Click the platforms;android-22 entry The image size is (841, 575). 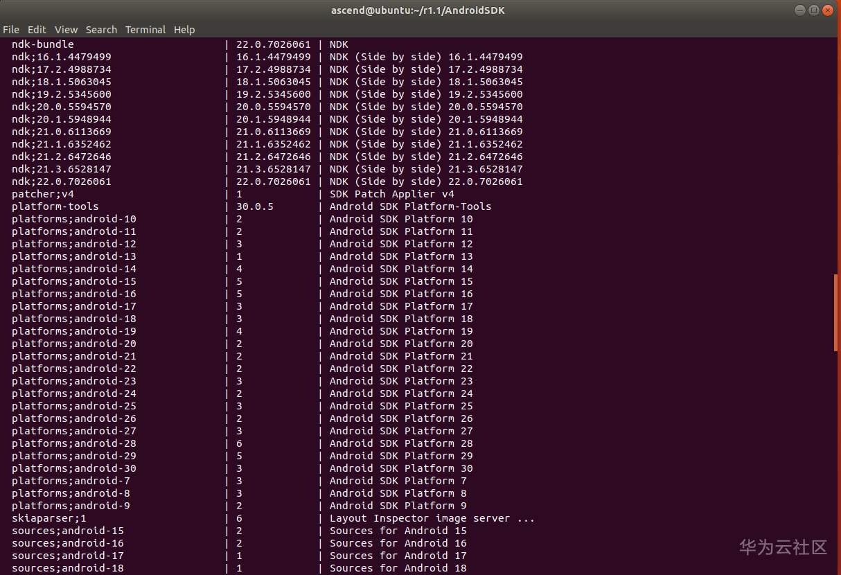coord(74,369)
